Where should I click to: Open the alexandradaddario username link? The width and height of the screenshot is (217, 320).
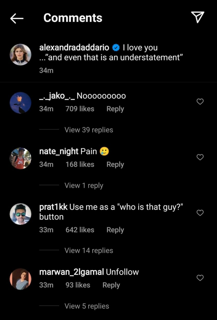pyautogui.click(x=75, y=48)
